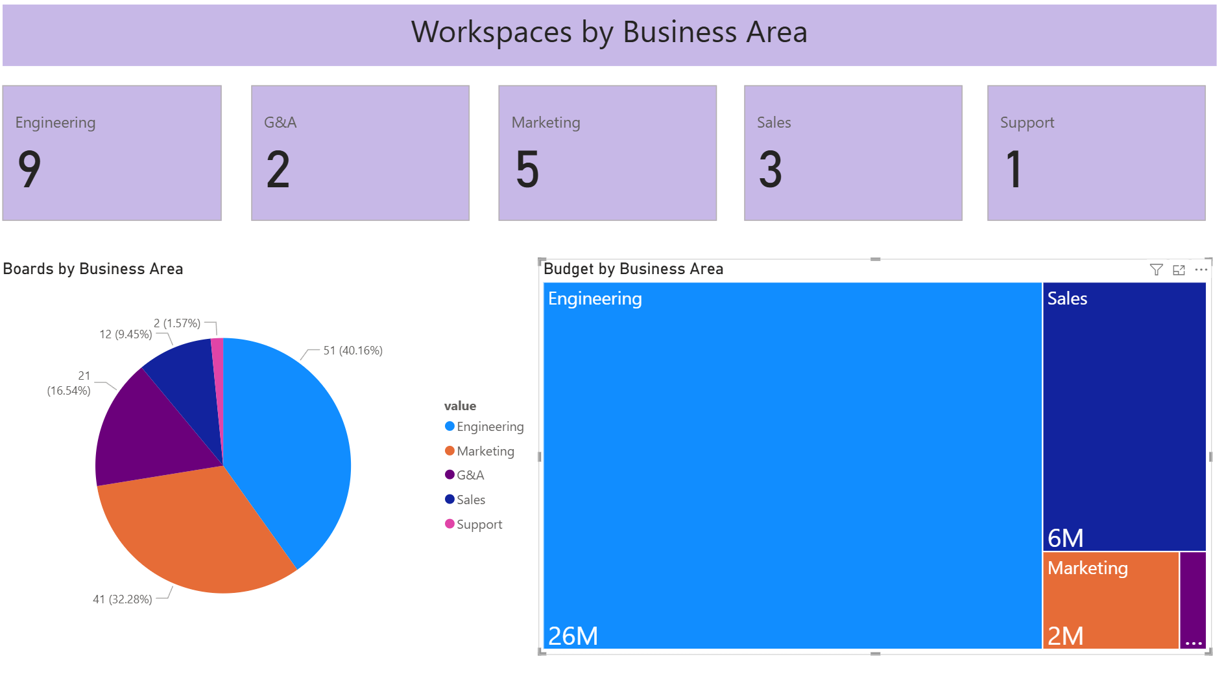This screenshot has width=1224, height=683.
Task: Select the Engineering workspaces card showing 9
Action: [112, 153]
